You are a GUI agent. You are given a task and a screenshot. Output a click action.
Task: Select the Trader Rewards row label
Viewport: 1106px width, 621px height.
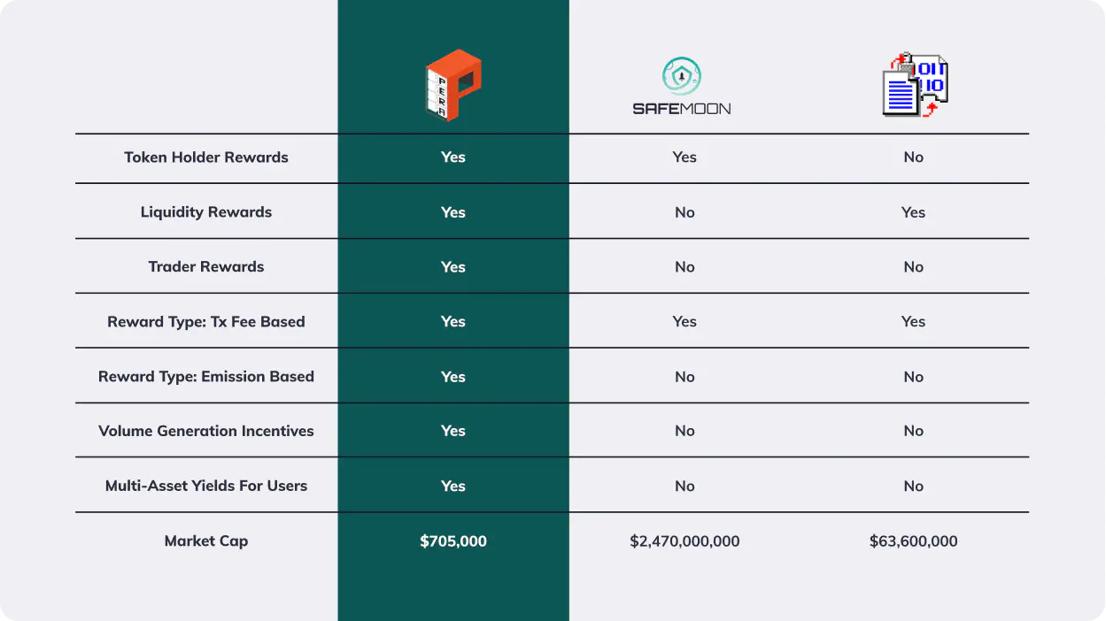[x=206, y=267]
